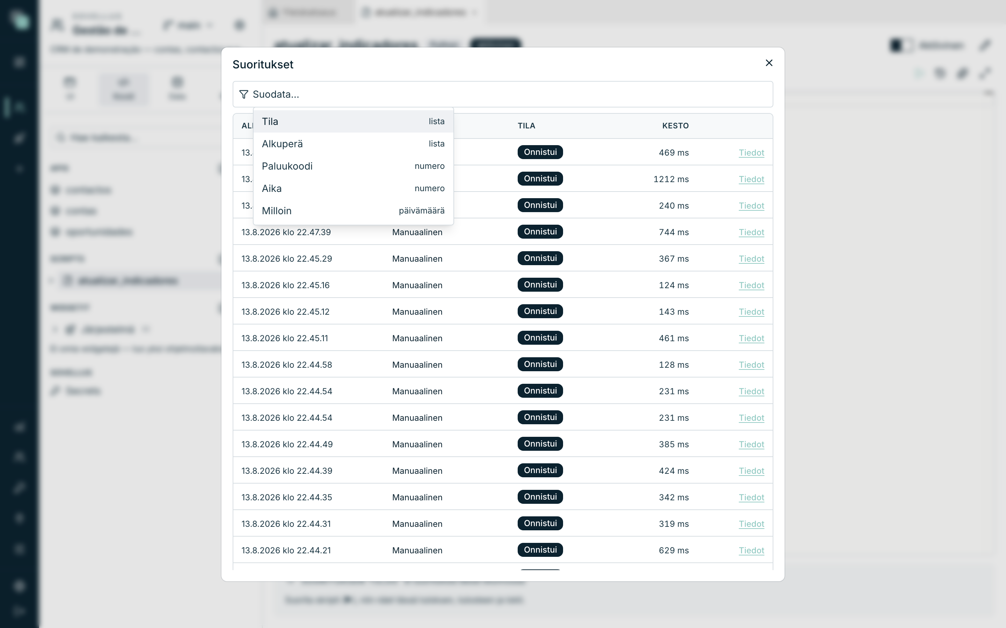The height and width of the screenshot is (628, 1006).
Task: Open Tiedot for the 22.44.31 run
Action: [x=751, y=525]
